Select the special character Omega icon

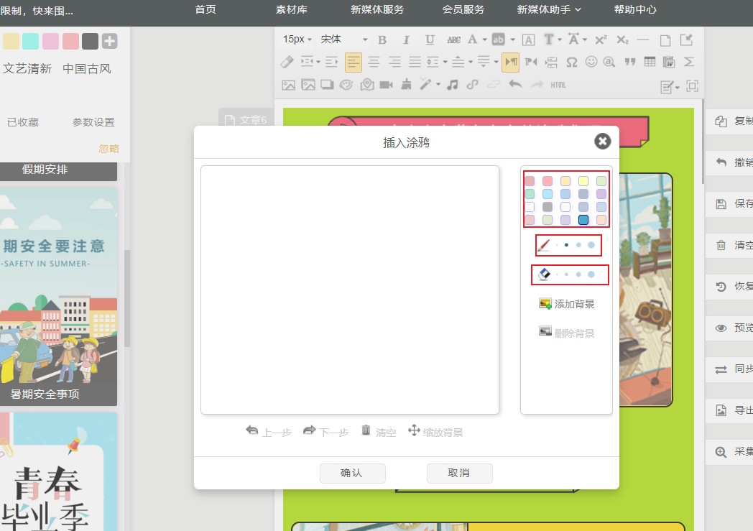point(571,62)
